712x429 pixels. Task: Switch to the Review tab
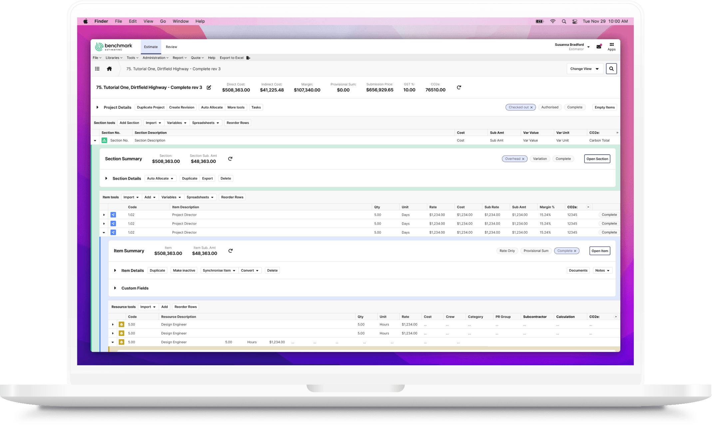tap(172, 47)
